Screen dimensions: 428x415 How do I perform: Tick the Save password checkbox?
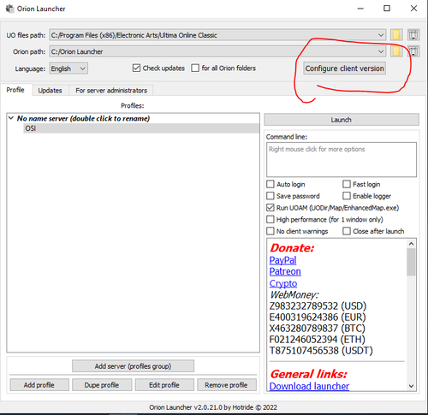point(270,196)
